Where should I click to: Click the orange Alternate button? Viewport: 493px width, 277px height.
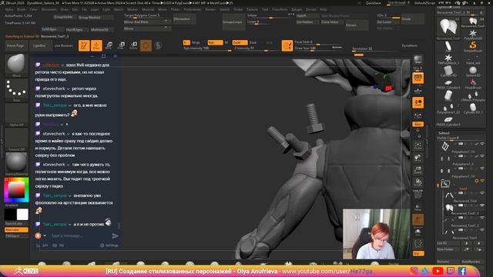(16, 230)
